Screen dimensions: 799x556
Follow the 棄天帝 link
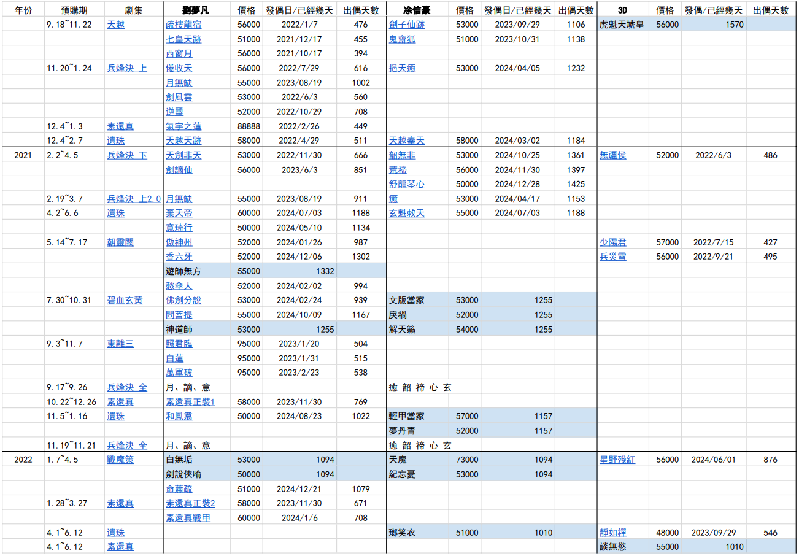(179, 213)
